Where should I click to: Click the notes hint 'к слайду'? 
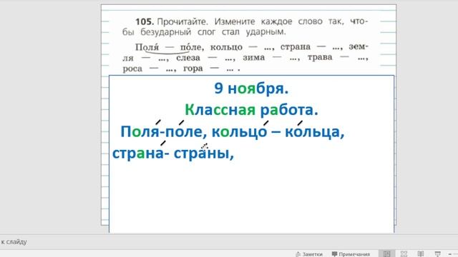(x=14, y=242)
